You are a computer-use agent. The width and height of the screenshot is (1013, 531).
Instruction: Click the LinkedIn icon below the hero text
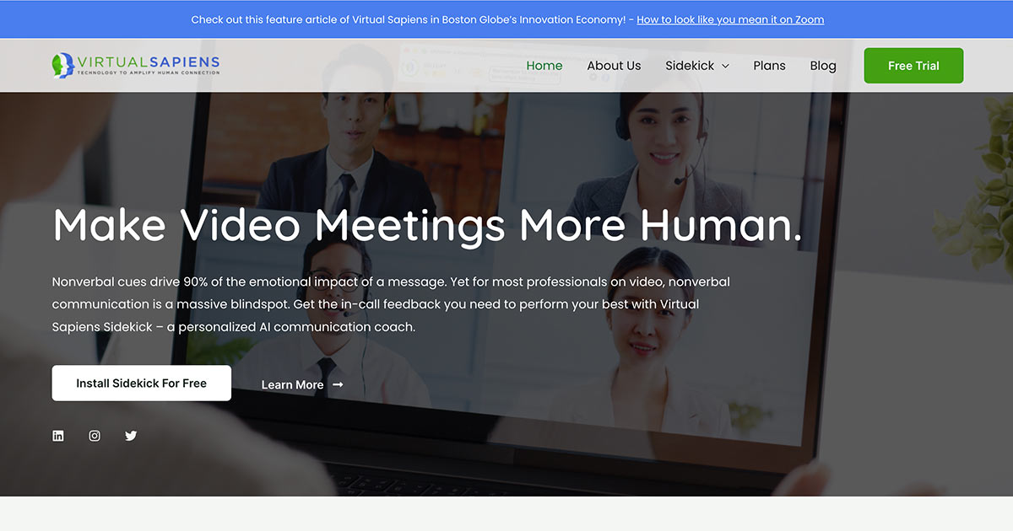(57, 435)
